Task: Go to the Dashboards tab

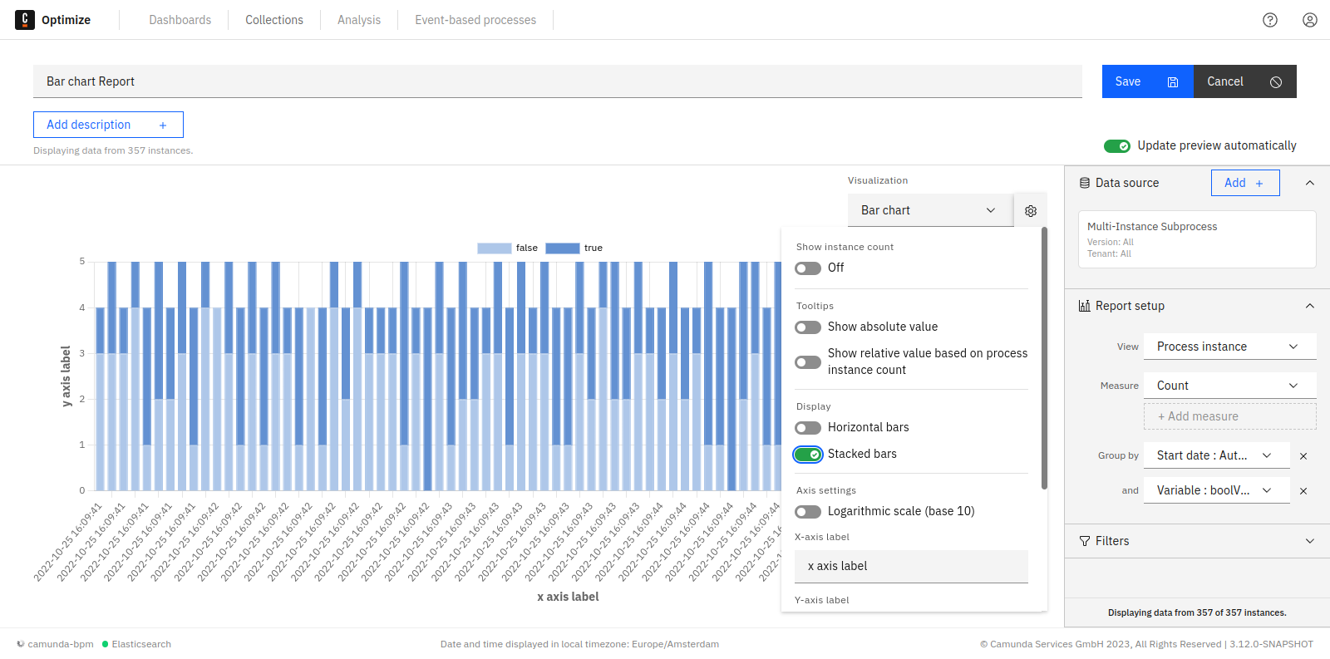Action: click(x=180, y=20)
